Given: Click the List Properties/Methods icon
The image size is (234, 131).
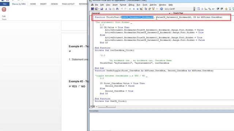Looking at the screenshot, I should 198,9.
